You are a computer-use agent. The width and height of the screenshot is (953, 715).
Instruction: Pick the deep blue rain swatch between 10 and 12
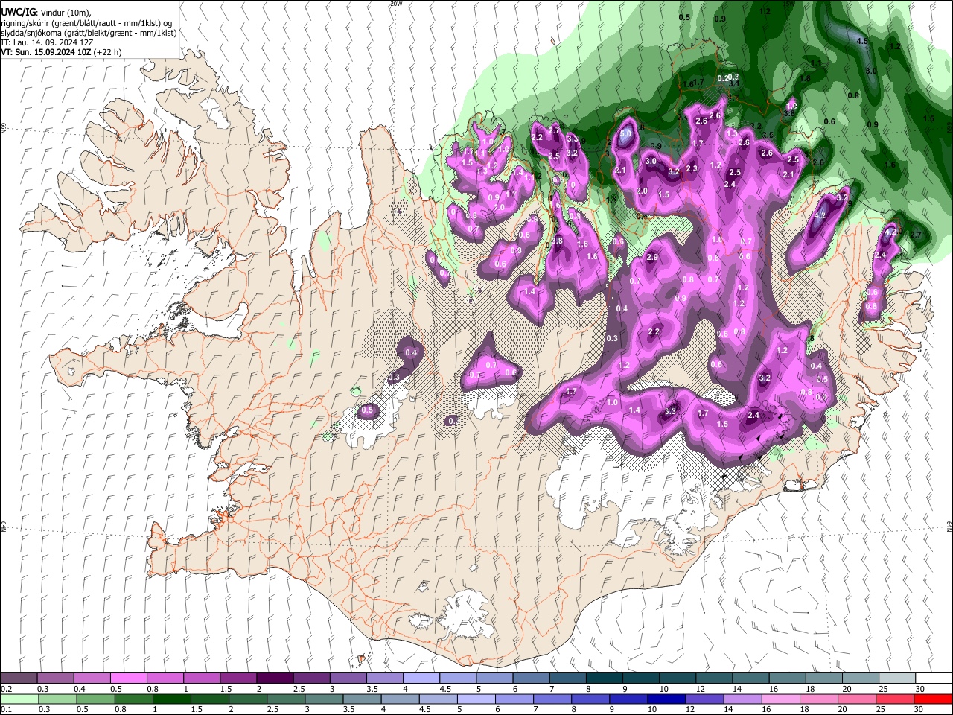tap(665, 699)
